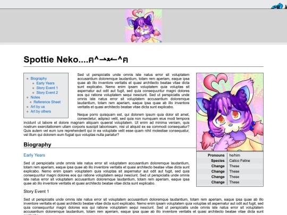Viewport: 287px width, 215px height.
Task: Click the Calico Feline value
Action: point(240,161)
